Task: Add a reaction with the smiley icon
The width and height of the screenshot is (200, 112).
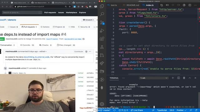Action: 86,51
